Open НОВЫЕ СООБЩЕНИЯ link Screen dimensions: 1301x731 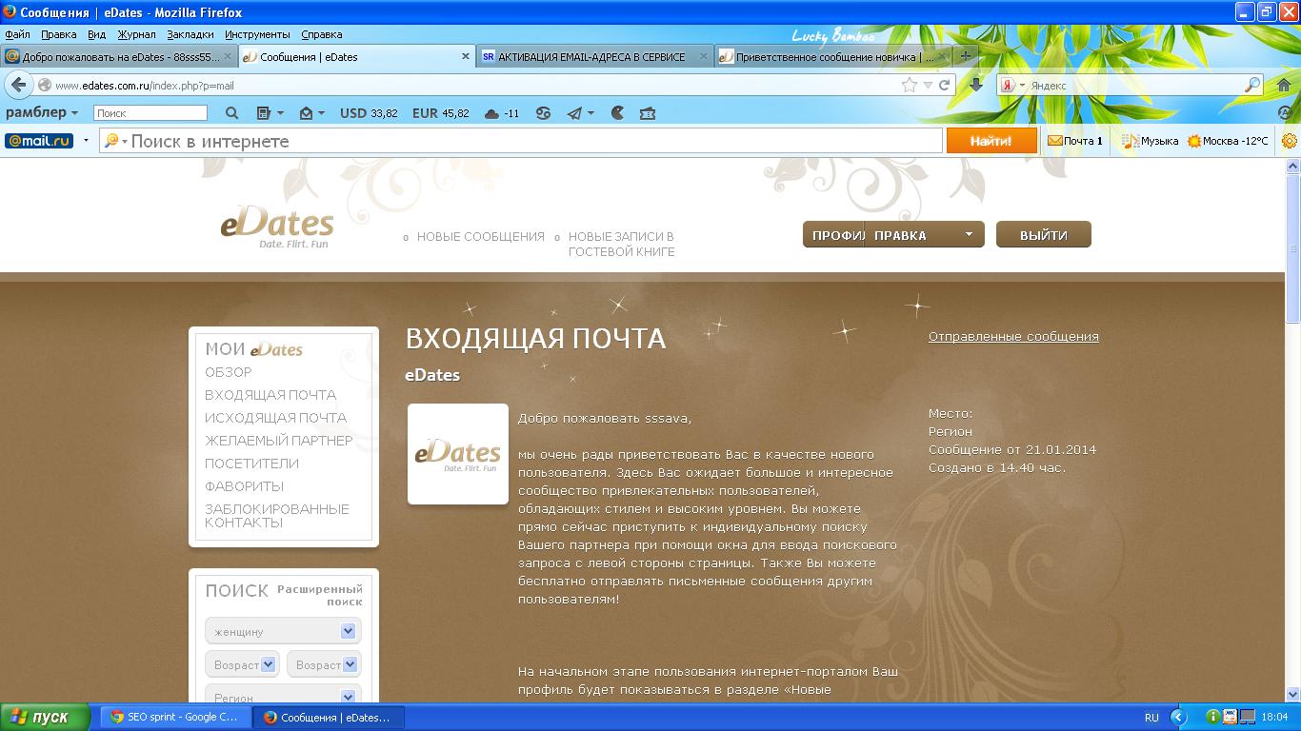tap(481, 236)
